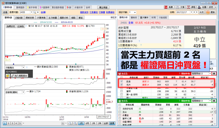This screenshot has height=128, width=219.
Task: Open the 自營商(避險) indicator dropdown
Action: tap(23, 92)
